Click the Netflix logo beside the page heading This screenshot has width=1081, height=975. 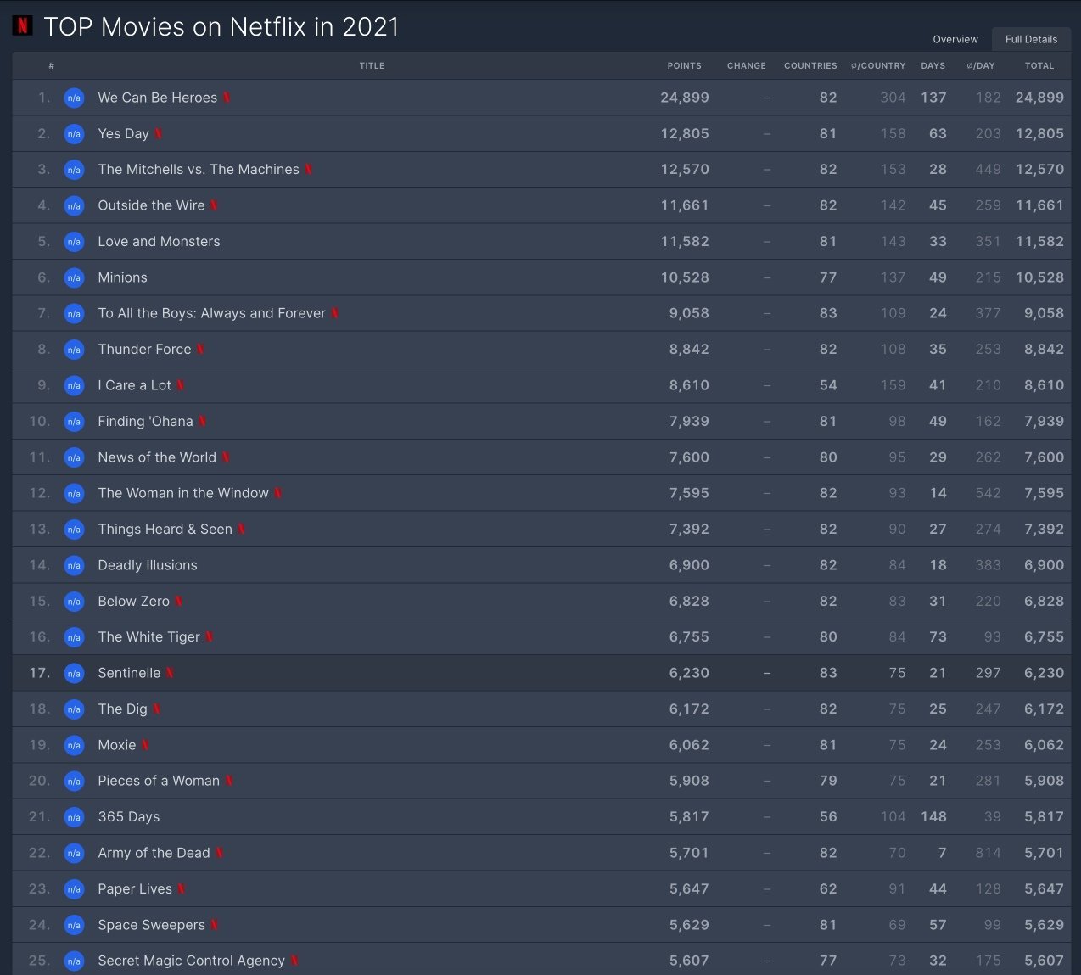(x=23, y=25)
